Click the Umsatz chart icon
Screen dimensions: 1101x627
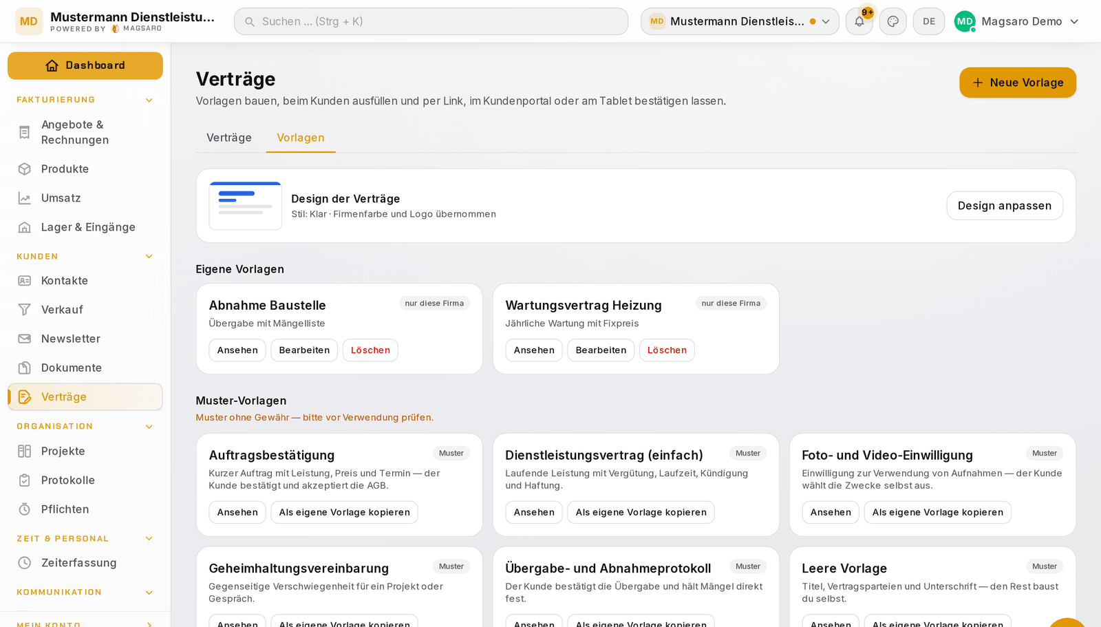tap(25, 198)
